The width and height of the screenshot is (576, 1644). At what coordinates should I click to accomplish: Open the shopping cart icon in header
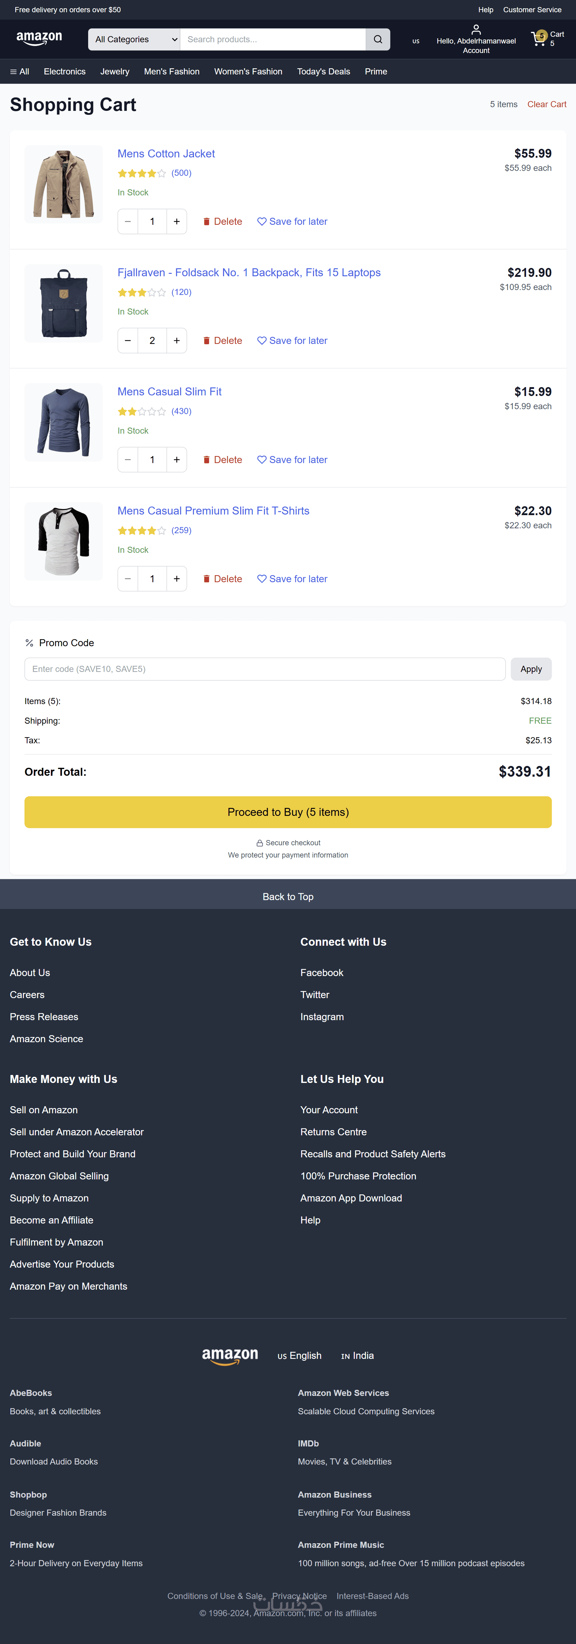(x=540, y=39)
